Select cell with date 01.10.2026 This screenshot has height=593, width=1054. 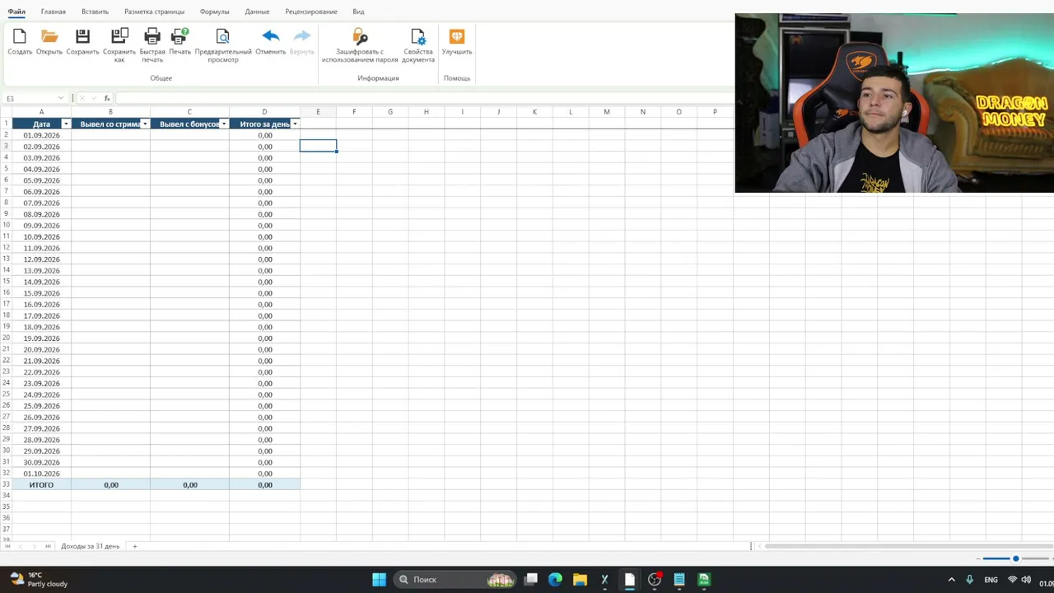point(41,474)
